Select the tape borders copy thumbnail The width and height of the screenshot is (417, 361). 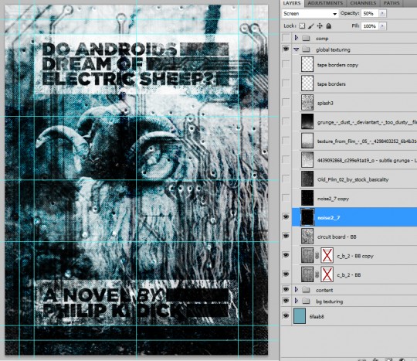click(x=307, y=64)
